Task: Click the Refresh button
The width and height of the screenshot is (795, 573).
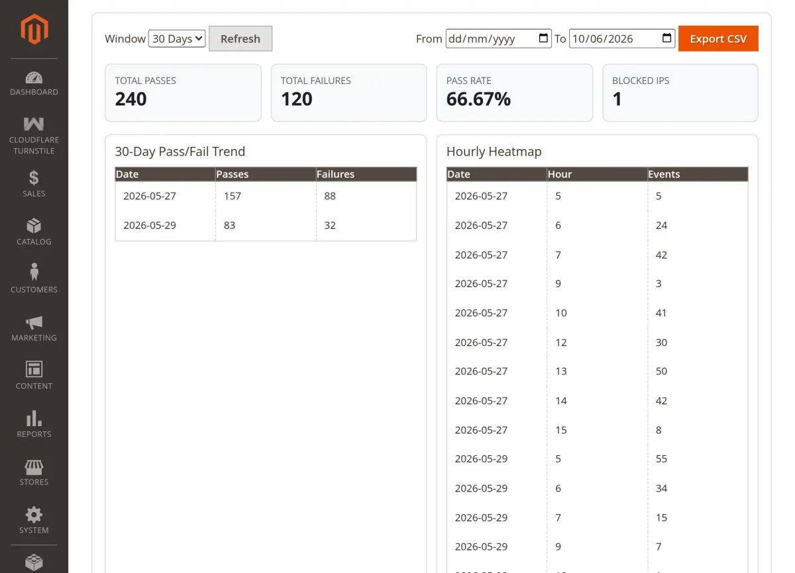Action: 240,38
